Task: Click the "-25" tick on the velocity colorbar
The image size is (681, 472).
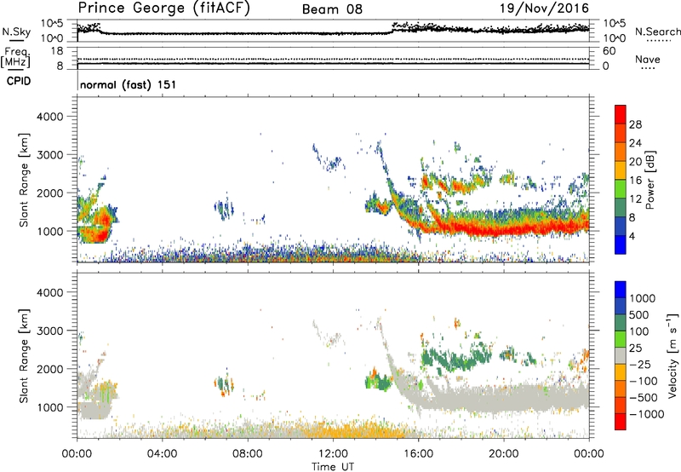Action: coord(640,364)
